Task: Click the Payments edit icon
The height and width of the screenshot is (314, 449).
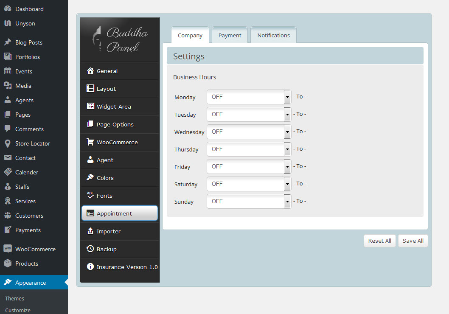Action: pos(8,230)
